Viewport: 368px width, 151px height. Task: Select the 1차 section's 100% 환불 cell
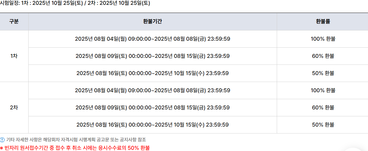point(323,39)
